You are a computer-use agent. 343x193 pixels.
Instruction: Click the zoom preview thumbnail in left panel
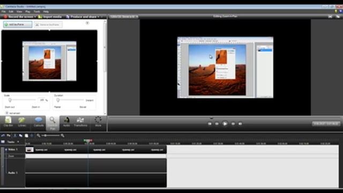click(49, 61)
